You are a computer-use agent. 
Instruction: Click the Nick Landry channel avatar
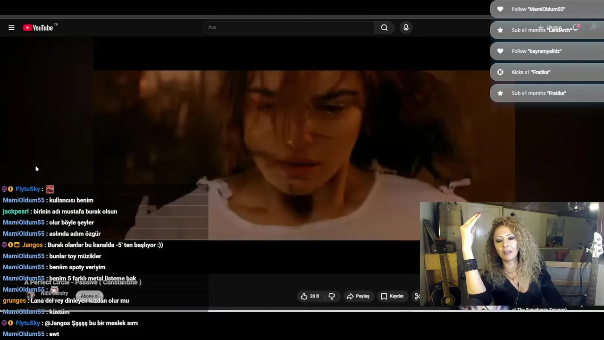point(30,296)
